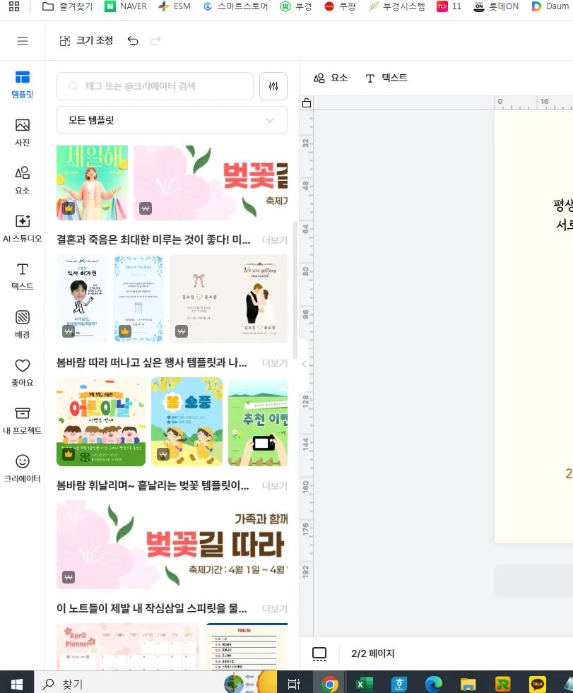Open 내 프로젝트 in sidebar
Screen dimensions: 573x693
23,420
